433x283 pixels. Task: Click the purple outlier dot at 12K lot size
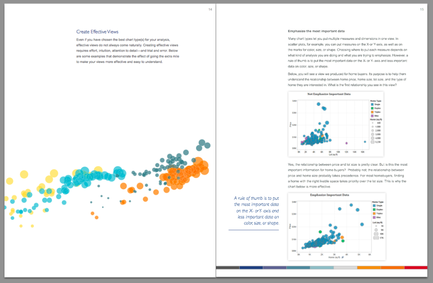347,143
